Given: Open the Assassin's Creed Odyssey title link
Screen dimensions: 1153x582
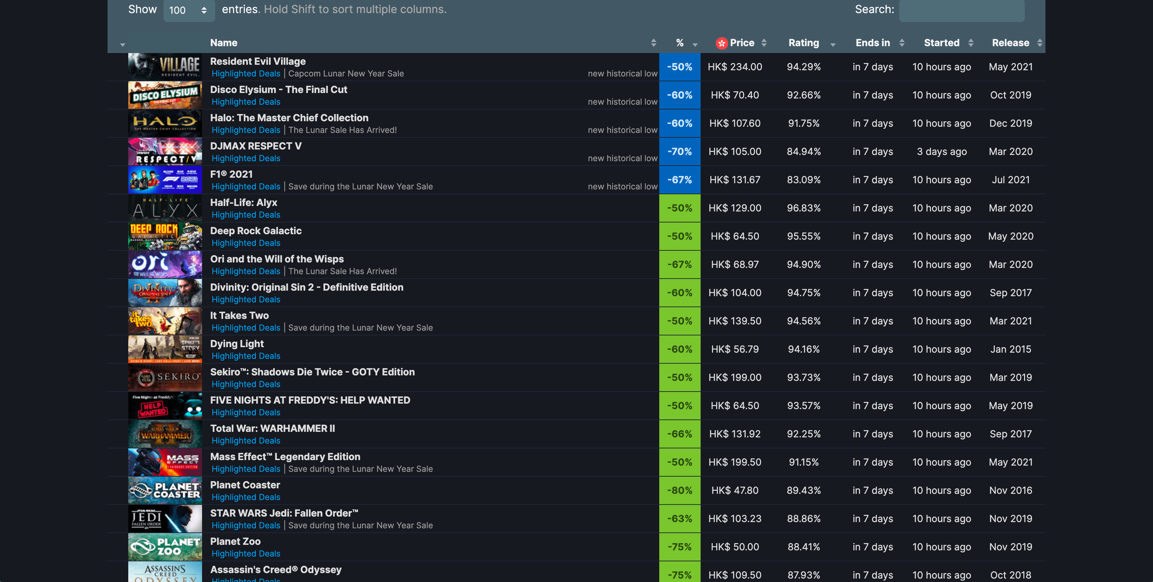Looking at the screenshot, I should click(276, 570).
